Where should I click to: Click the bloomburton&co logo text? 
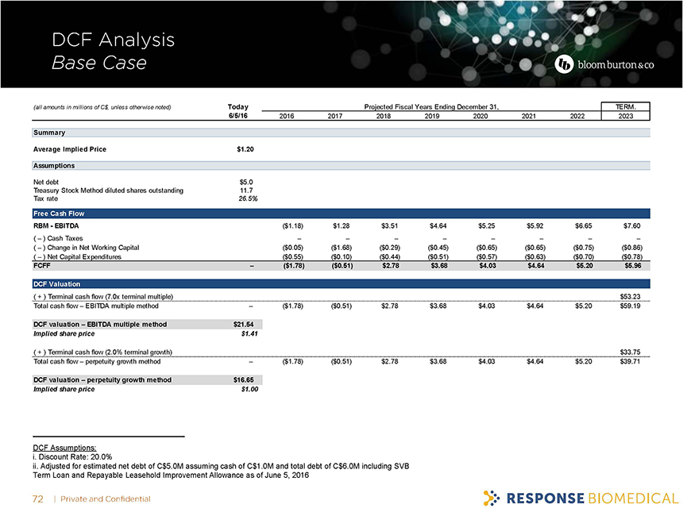[615, 64]
